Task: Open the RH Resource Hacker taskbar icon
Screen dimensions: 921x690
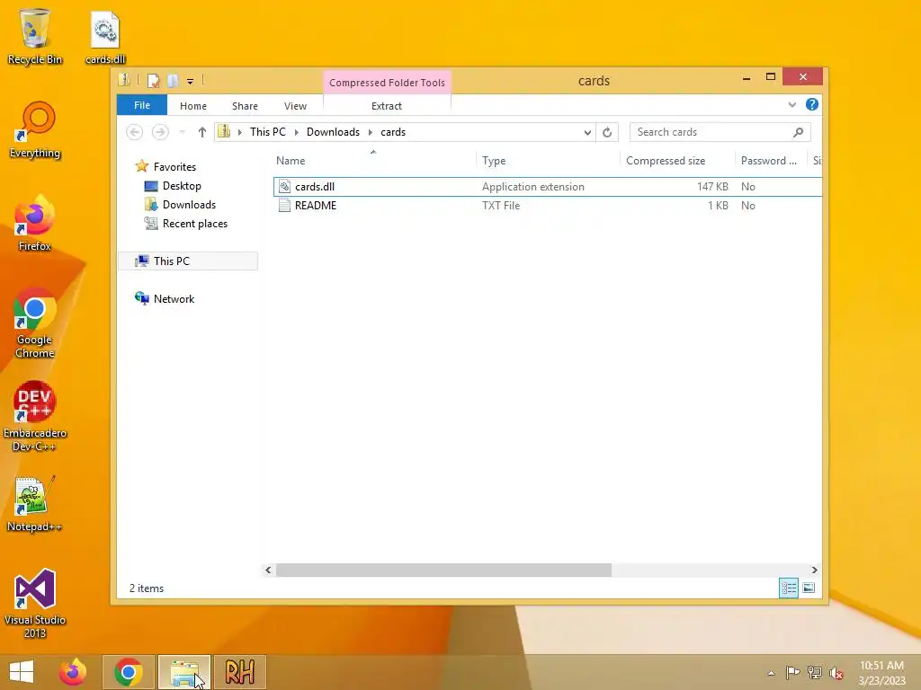Action: point(239,672)
